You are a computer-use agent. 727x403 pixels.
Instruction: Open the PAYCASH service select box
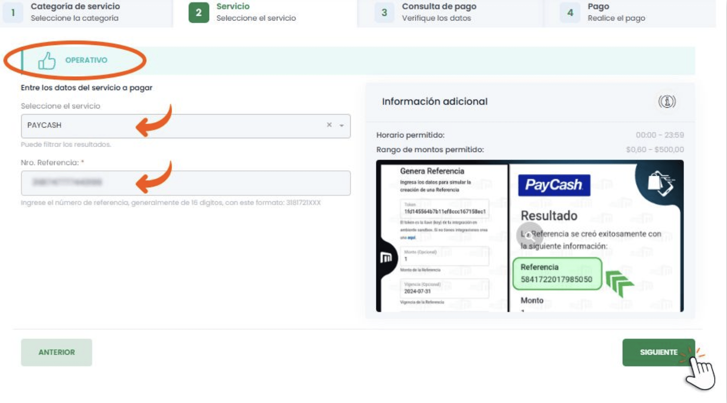pos(186,126)
